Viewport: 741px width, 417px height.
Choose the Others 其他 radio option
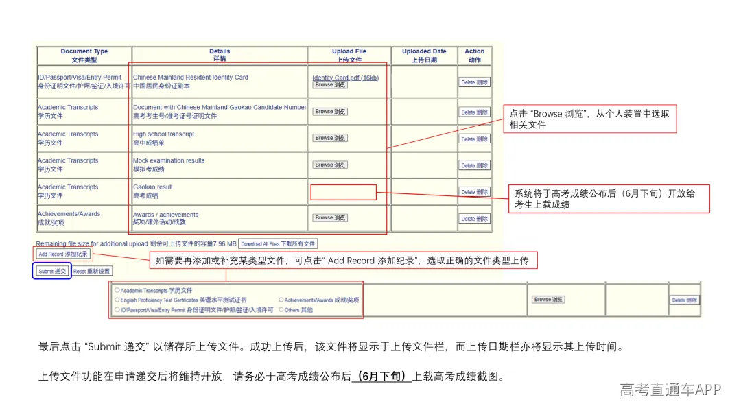(281, 310)
